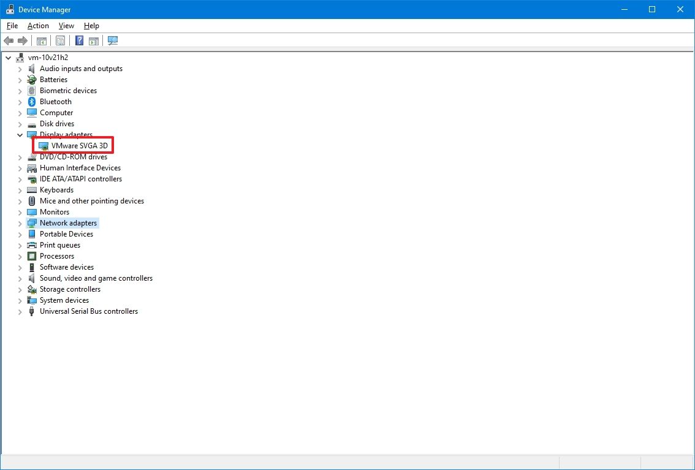Select the Sound, video and game controllers entry
This screenshot has width=695, height=470.
96,278
